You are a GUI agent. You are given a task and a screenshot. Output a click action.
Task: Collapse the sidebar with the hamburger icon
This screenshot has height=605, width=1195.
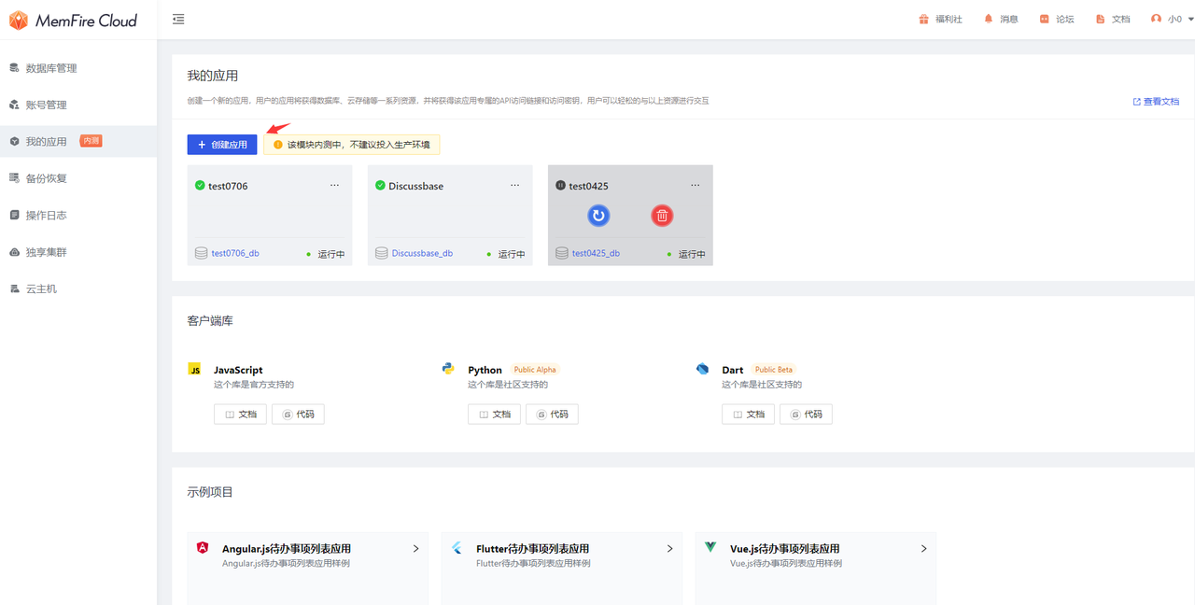coord(177,18)
